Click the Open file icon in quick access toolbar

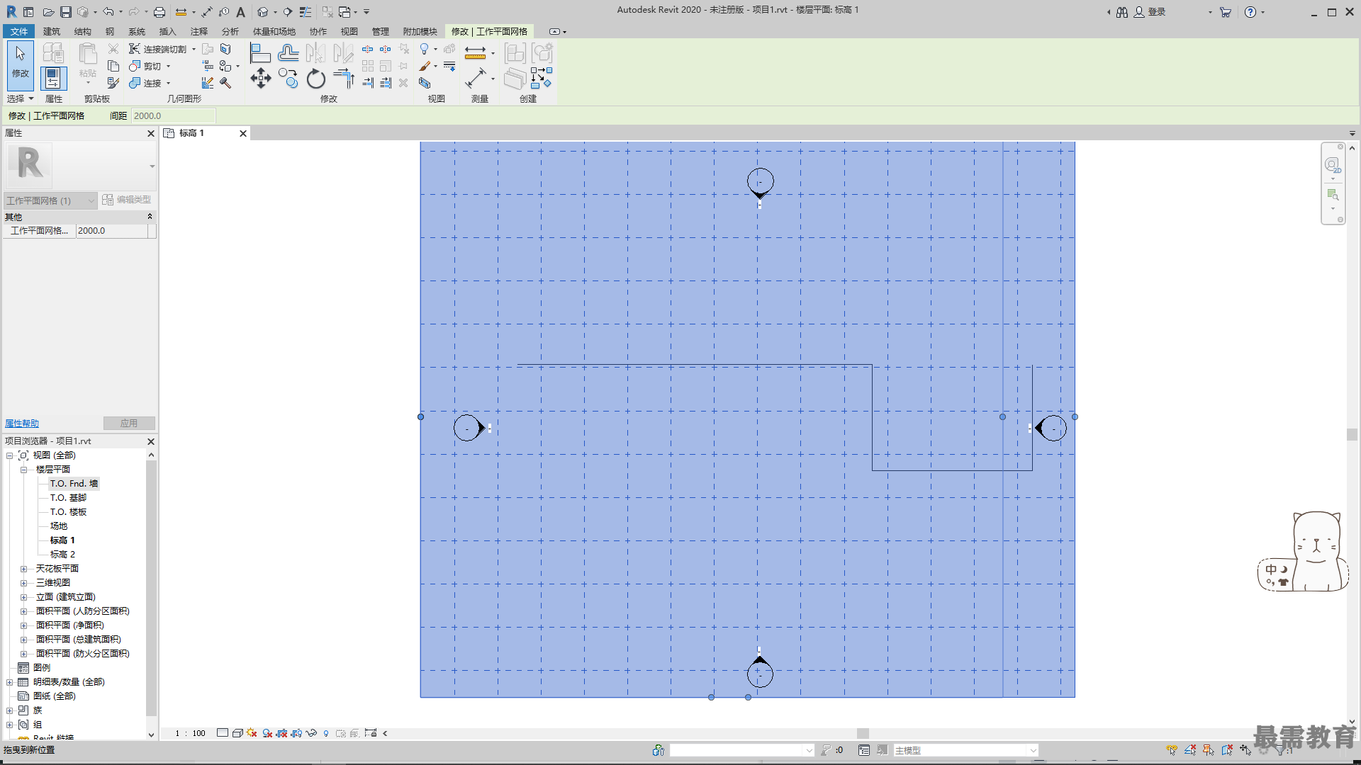[x=48, y=12]
